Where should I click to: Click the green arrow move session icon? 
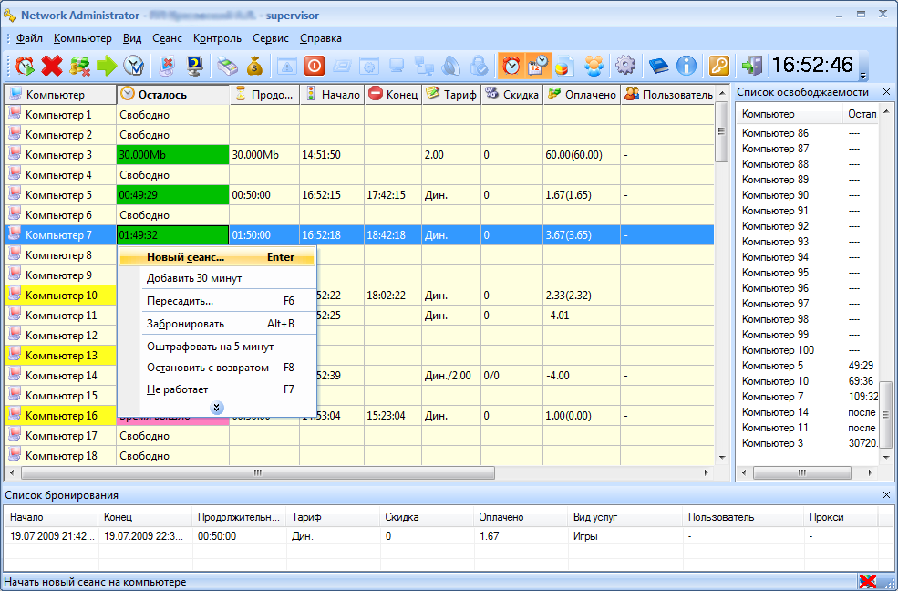pyautogui.click(x=107, y=66)
